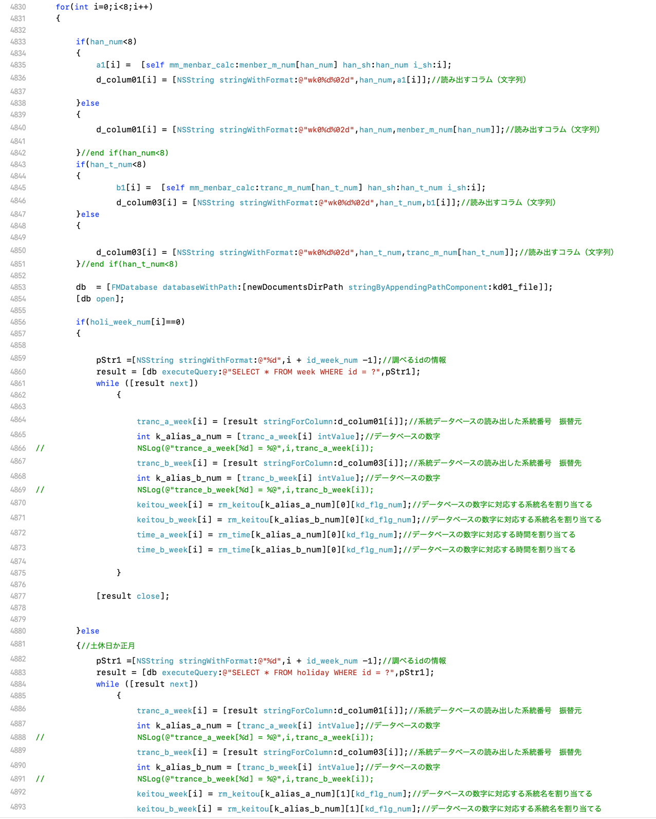Screen dimensions: 656x819
Task: Click FMDatabase class name in the code
Action: (134, 287)
